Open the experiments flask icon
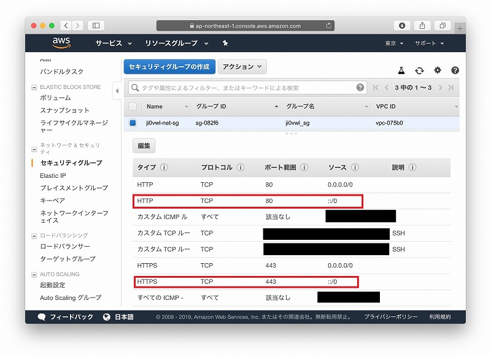The height and width of the screenshot is (357, 491). coord(401,71)
